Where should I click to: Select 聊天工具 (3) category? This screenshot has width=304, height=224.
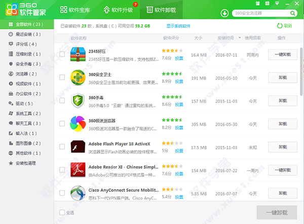click(x=27, y=123)
